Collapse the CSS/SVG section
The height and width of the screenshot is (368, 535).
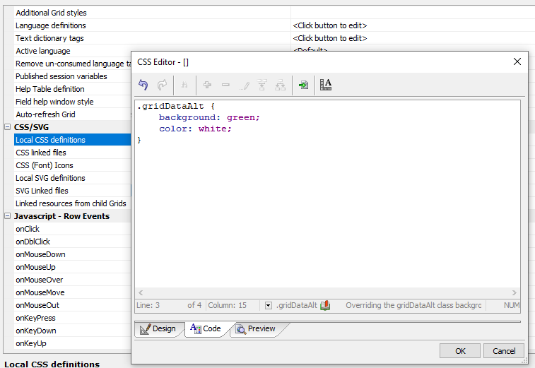coord(7,127)
